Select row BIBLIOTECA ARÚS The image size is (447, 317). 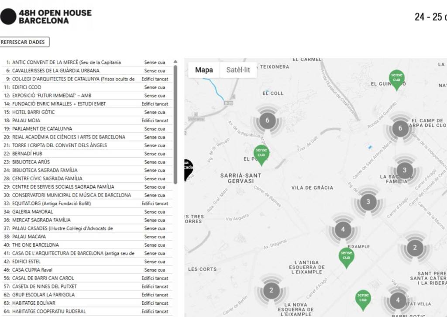[x=87, y=162]
